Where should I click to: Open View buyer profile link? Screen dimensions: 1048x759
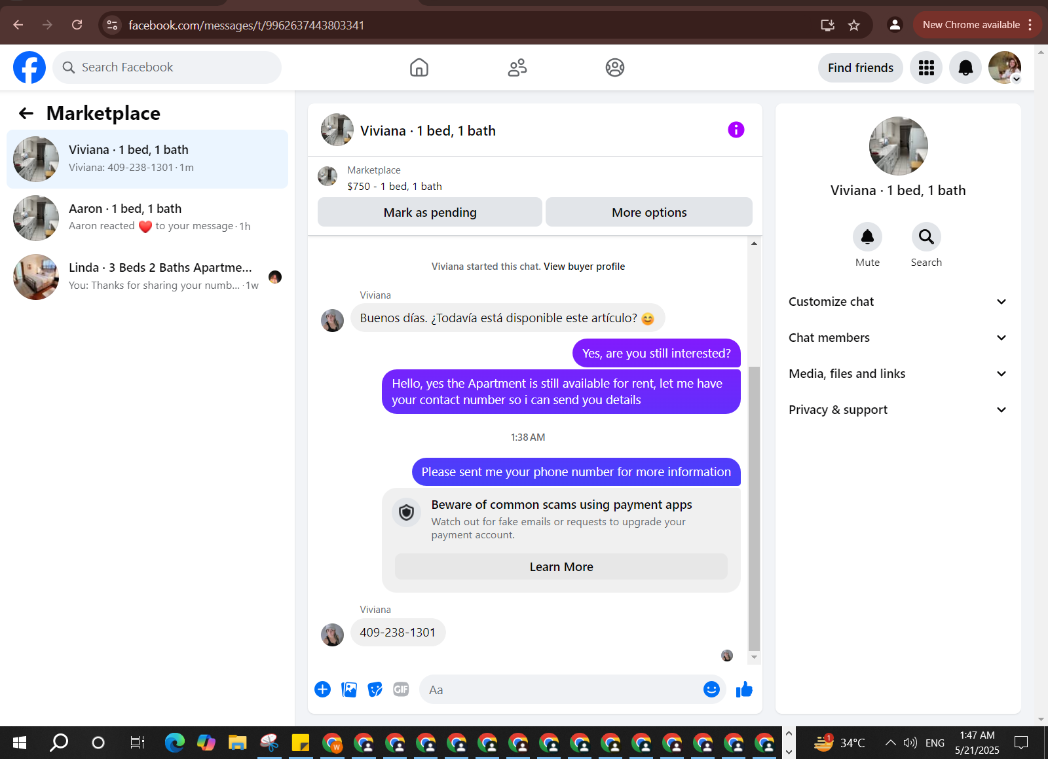click(584, 267)
